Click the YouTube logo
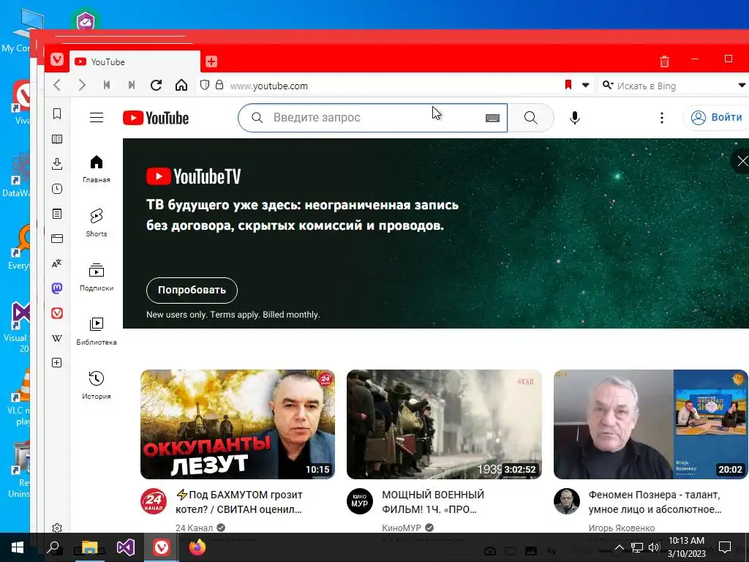Screen dimensions: 749x562 [156, 118]
